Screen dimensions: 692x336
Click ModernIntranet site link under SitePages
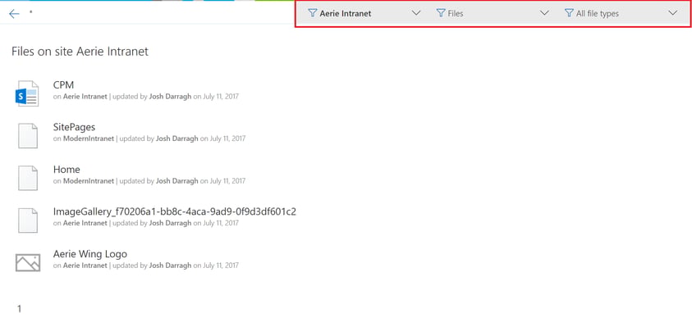[89, 138]
